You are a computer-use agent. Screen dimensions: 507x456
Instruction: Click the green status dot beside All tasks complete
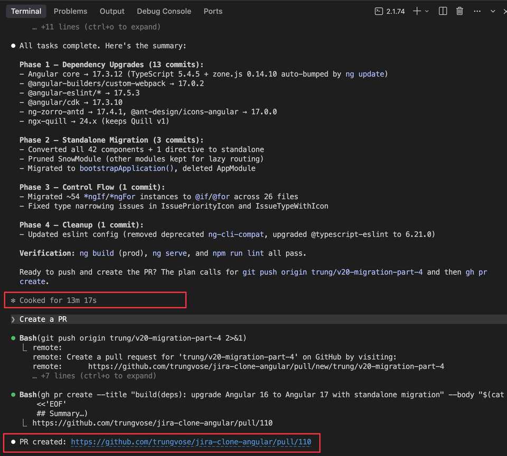[13, 45]
